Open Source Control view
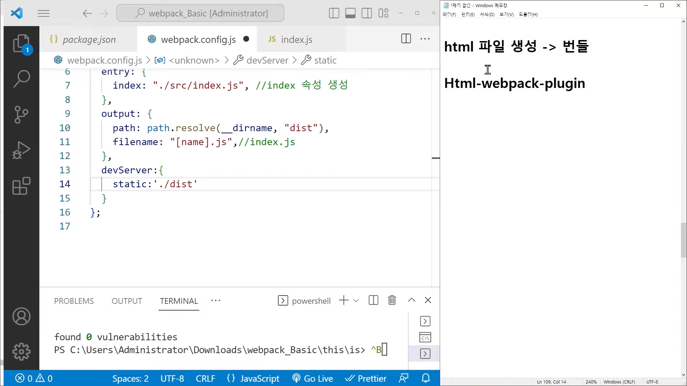This screenshot has width=687, height=386. click(21, 114)
